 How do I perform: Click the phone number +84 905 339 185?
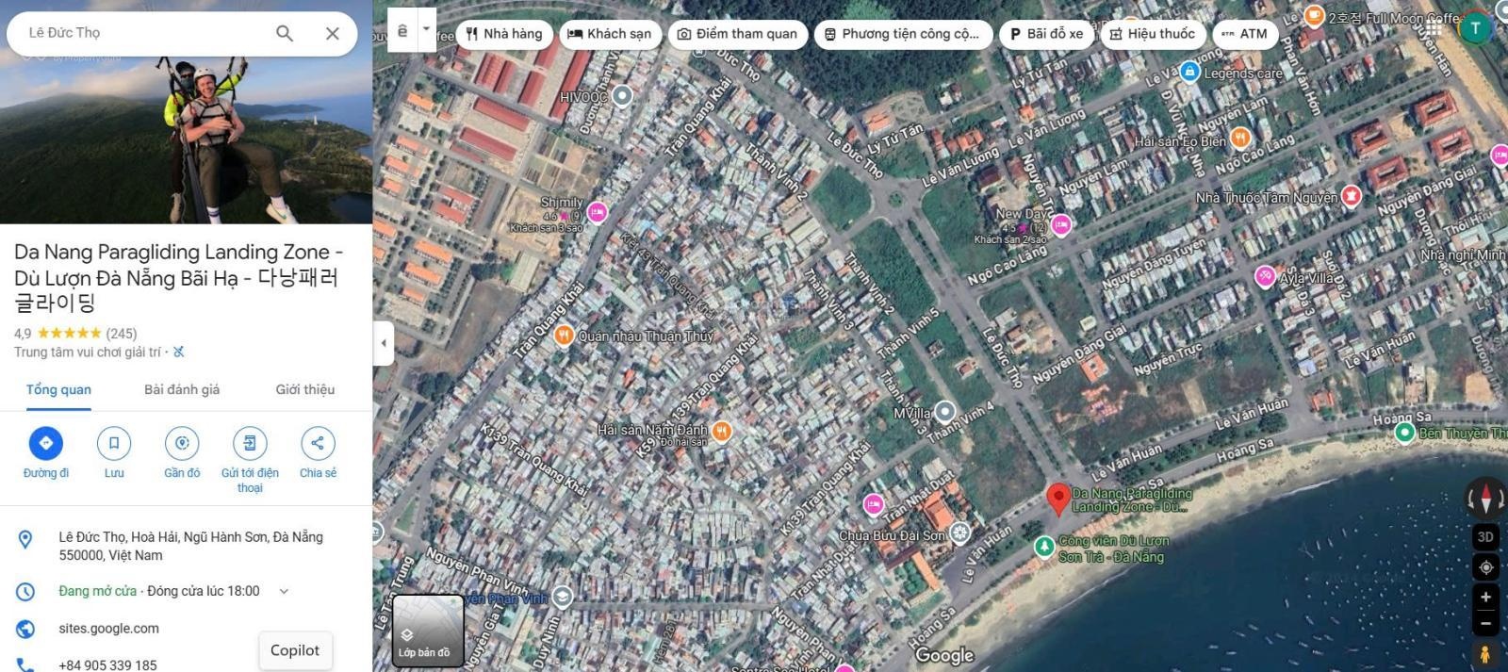coord(107,664)
